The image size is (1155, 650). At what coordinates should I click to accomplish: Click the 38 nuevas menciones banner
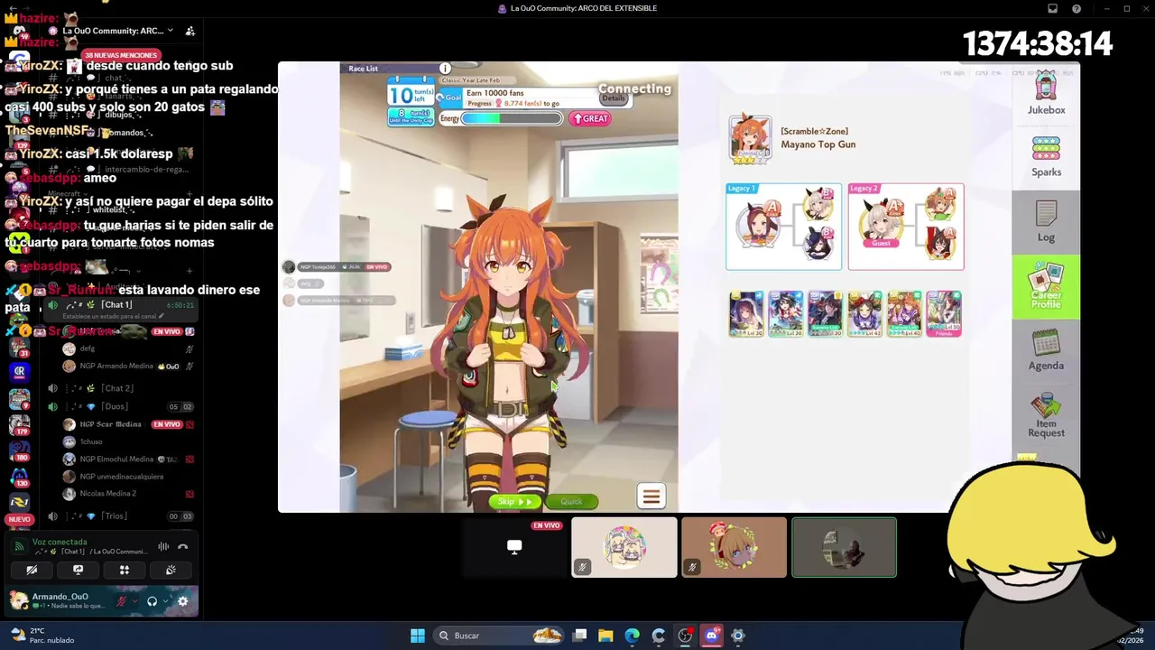coord(121,55)
